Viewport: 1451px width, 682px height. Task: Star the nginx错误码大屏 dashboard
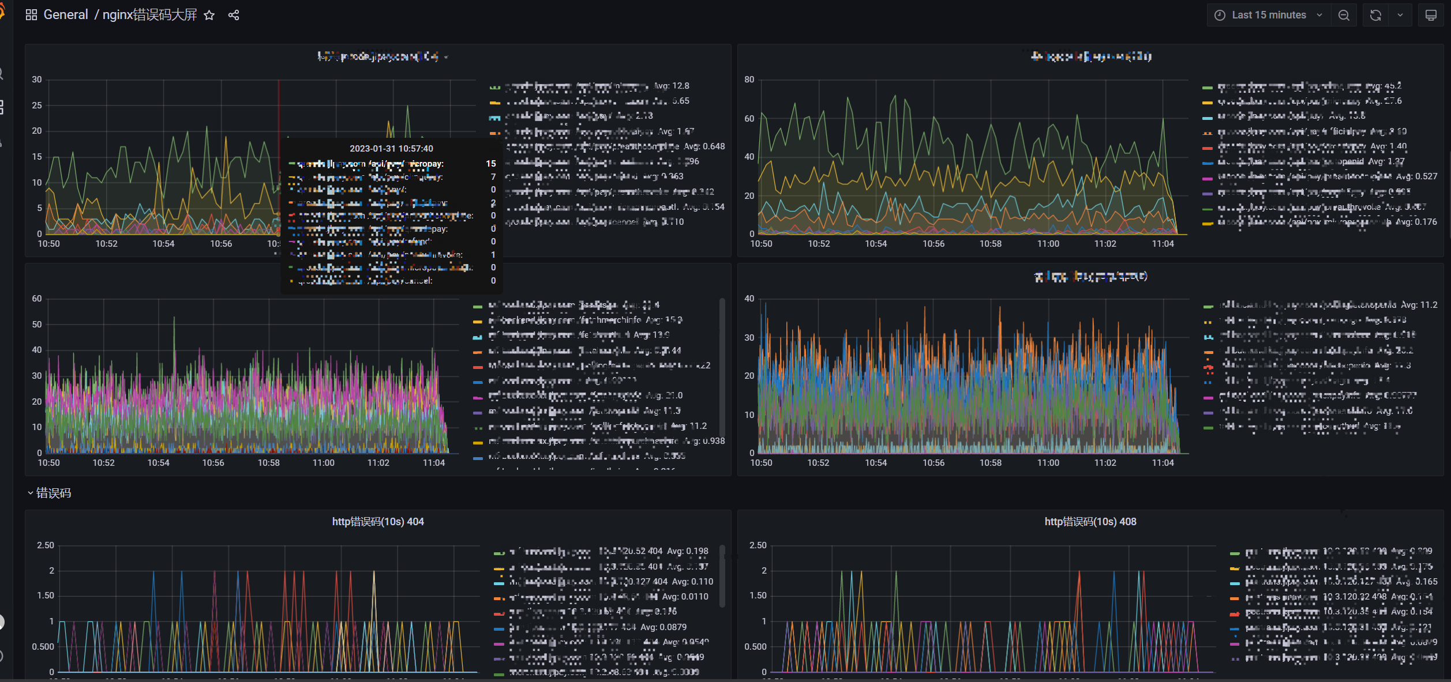click(x=209, y=15)
